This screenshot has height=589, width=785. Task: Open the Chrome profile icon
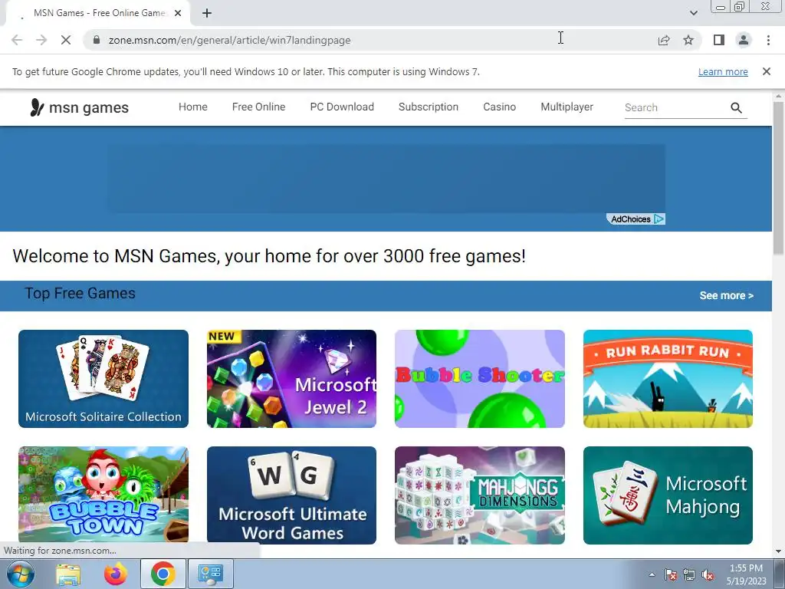pyautogui.click(x=744, y=40)
